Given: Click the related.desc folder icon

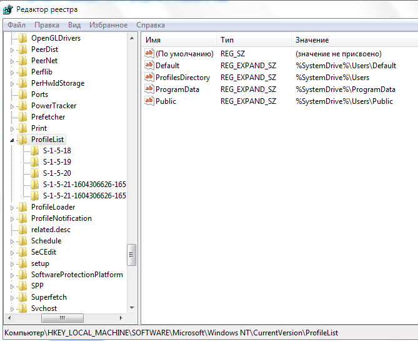Looking at the screenshot, I should pos(23,230).
